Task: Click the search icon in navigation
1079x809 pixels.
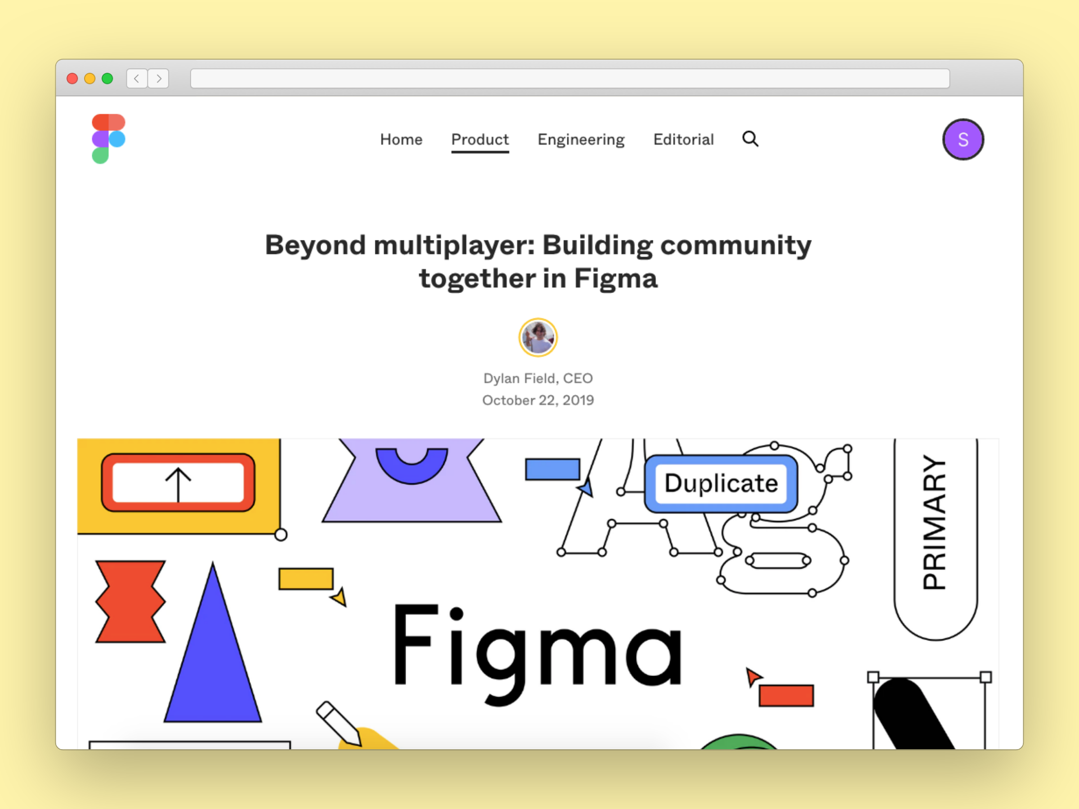Action: (x=751, y=138)
